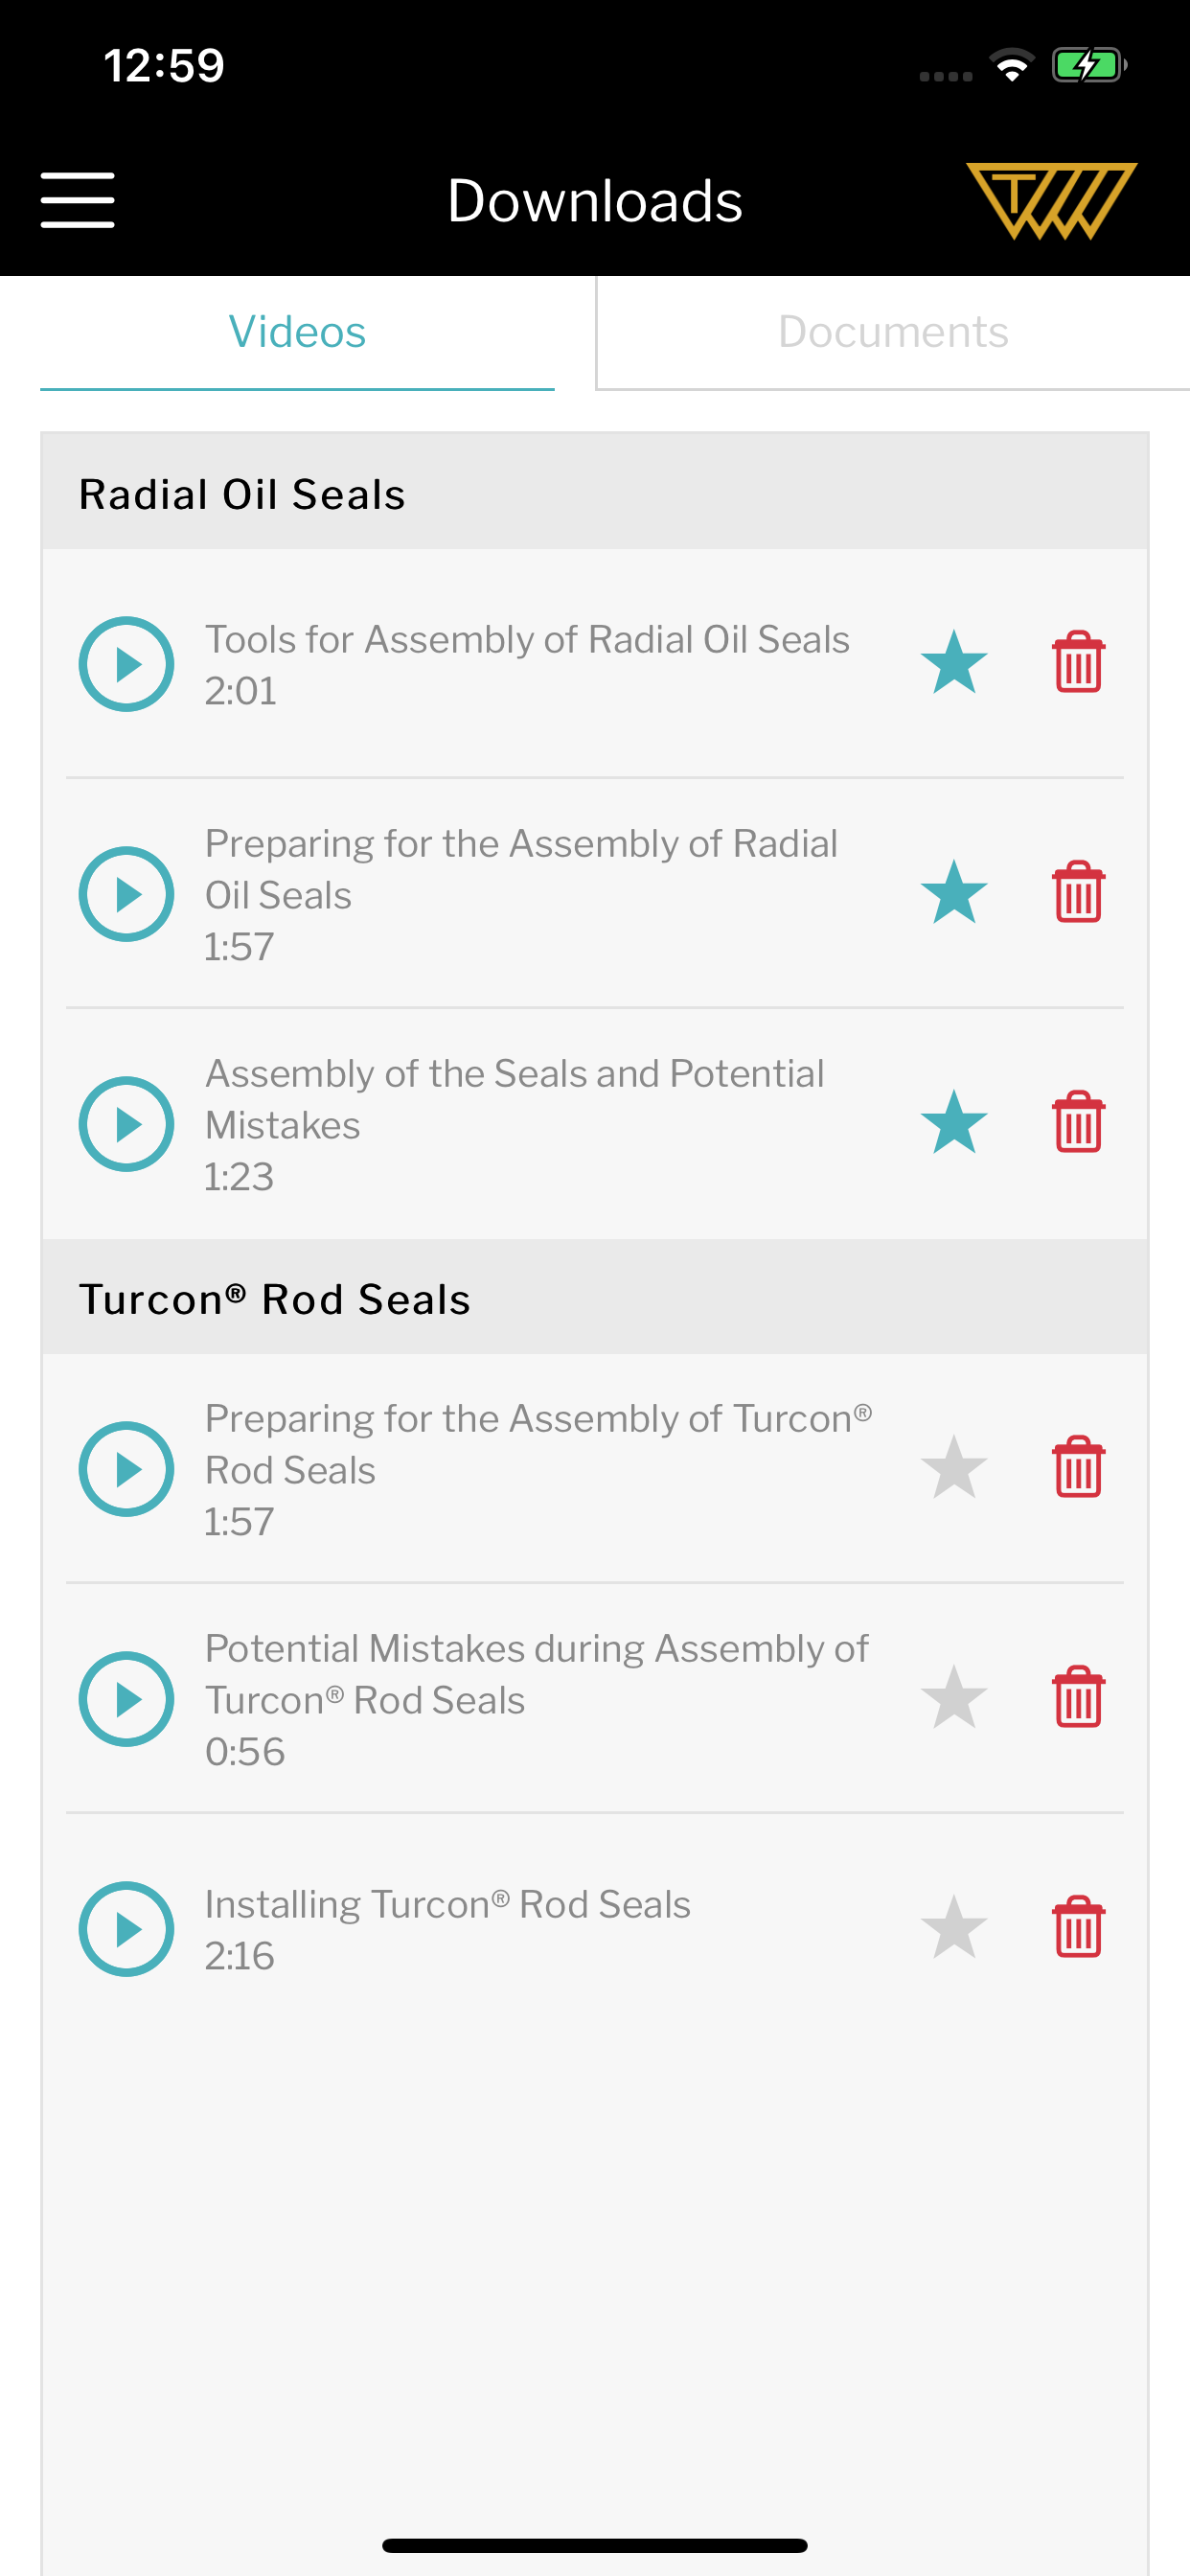Play Tools for Assembly of Radial Oil Seals

[x=127, y=664]
